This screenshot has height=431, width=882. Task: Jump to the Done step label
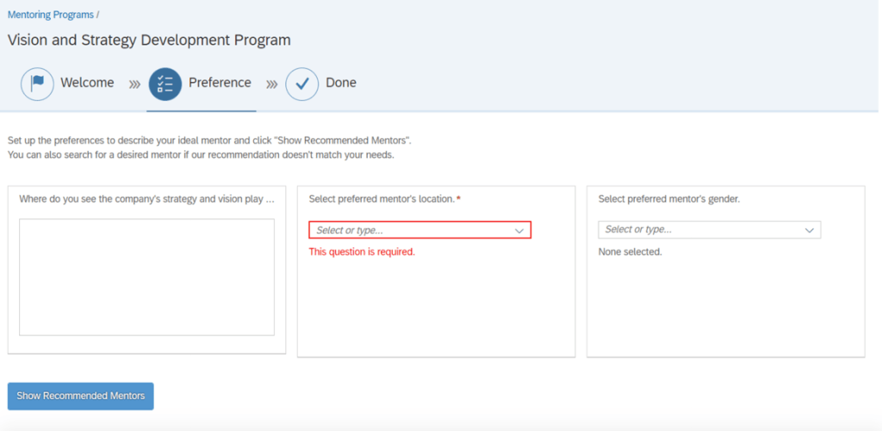point(341,83)
